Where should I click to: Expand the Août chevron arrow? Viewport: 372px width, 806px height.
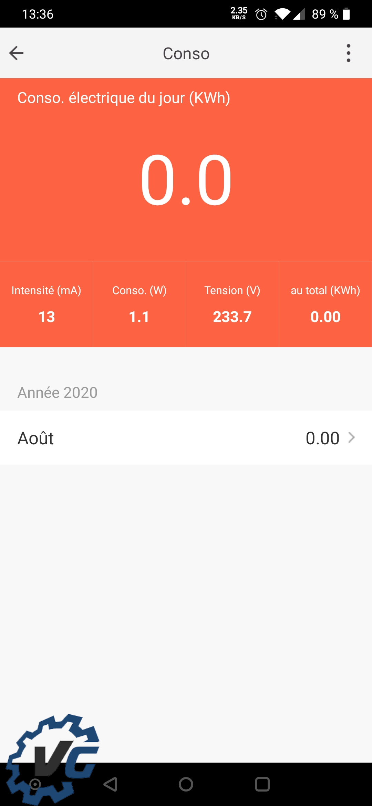pyautogui.click(x=351, y=437)
